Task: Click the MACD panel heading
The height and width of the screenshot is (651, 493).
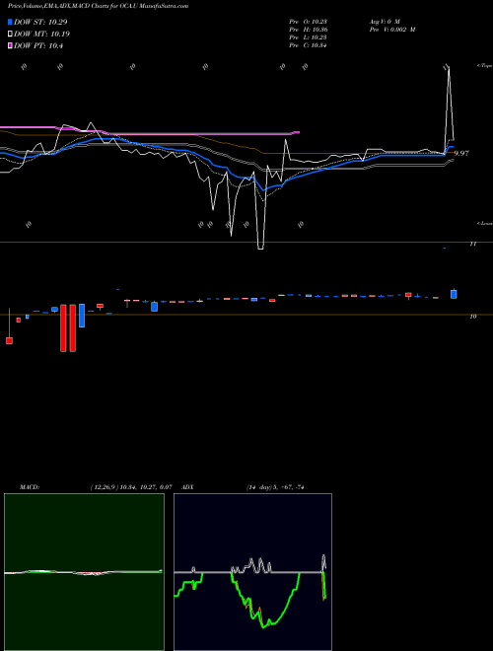Action: (30, 487)
